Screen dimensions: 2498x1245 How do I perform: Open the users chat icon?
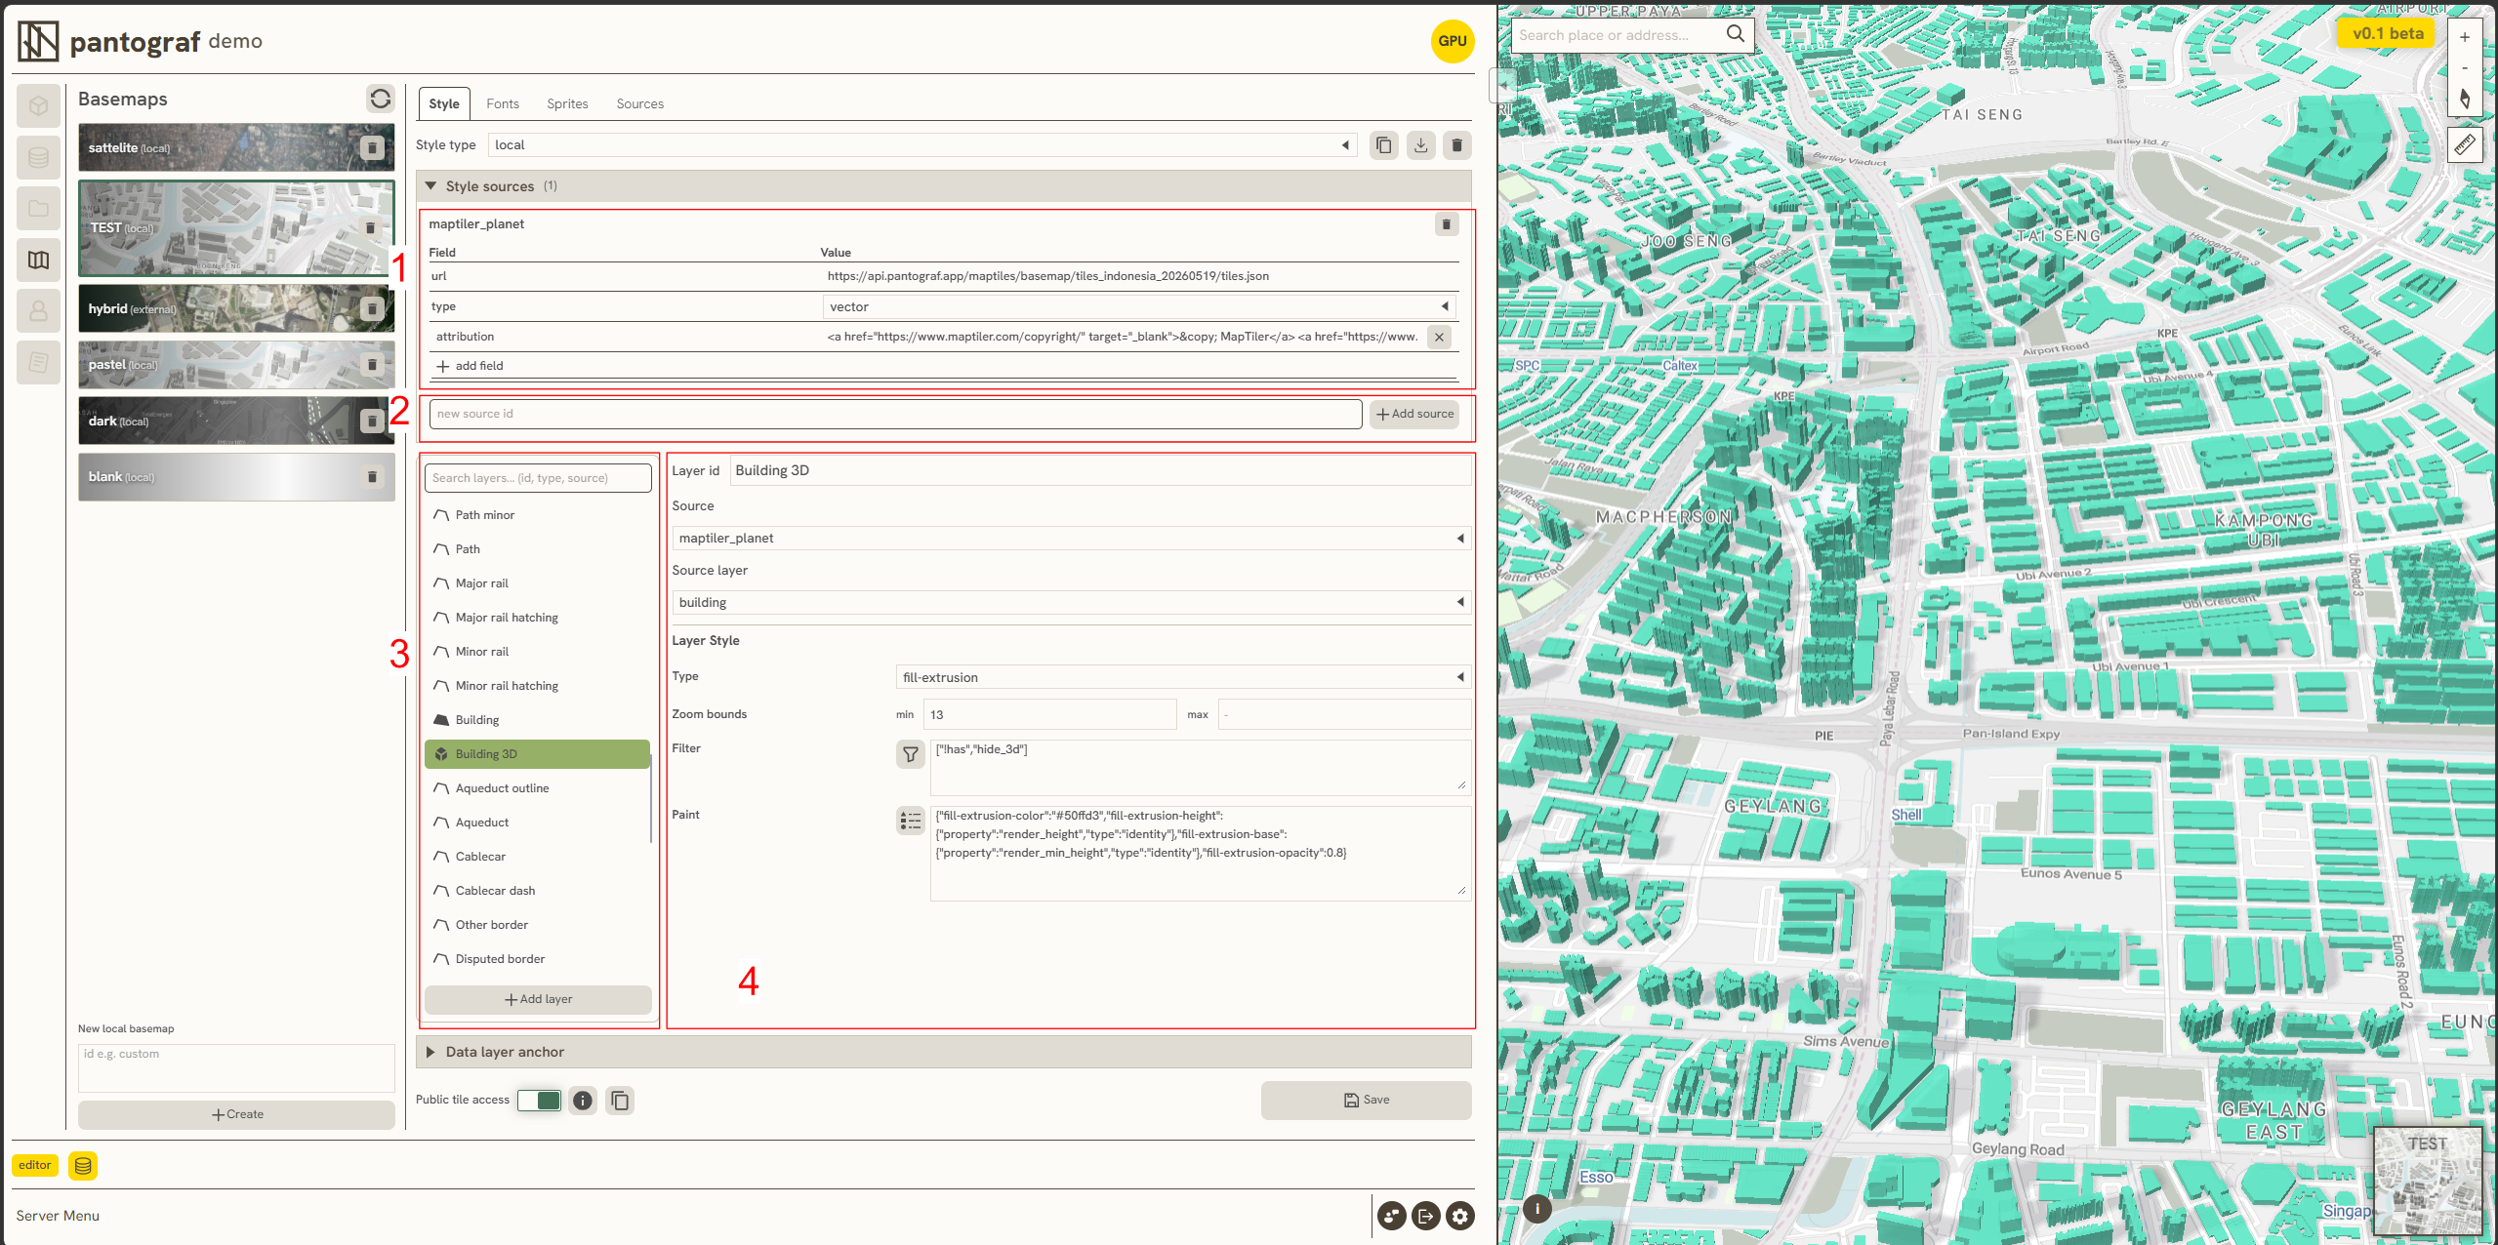[x=1392, y=1216]
